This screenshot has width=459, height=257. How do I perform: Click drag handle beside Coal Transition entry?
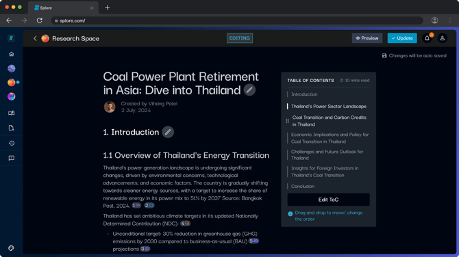click(x=288, y=121)
